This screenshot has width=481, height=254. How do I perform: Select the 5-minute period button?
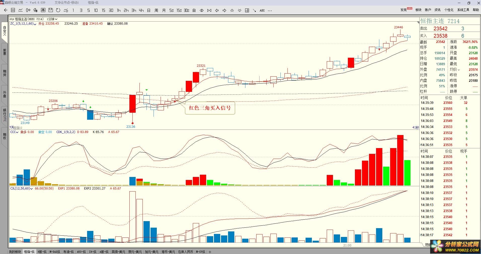88,10
